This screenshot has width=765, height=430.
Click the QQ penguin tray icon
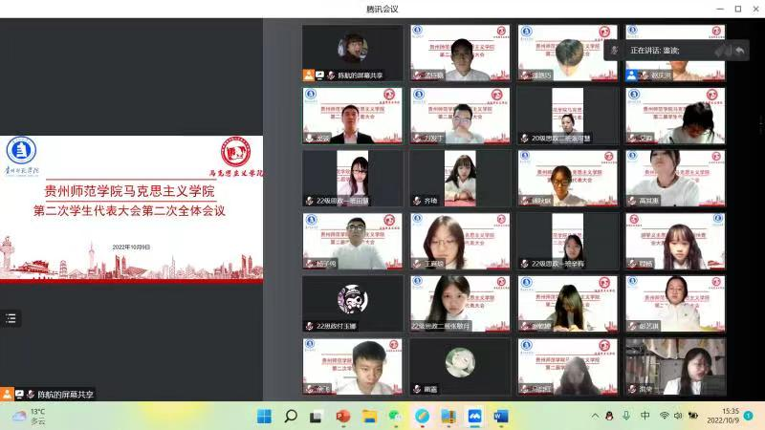(609, 416)
